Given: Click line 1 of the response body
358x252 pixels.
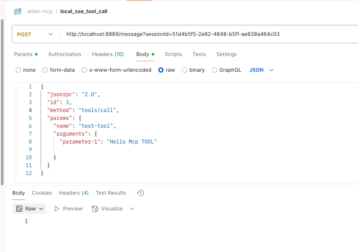Looking at the screenshot, I should 26,221.
